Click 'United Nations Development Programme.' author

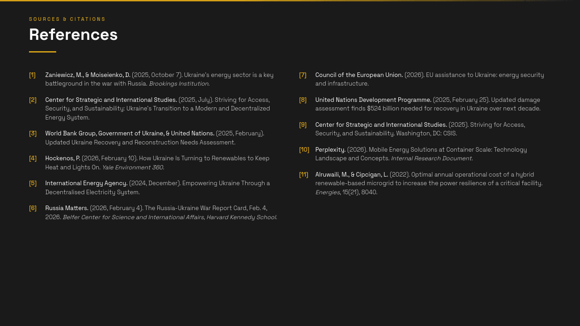pos(373,100)
